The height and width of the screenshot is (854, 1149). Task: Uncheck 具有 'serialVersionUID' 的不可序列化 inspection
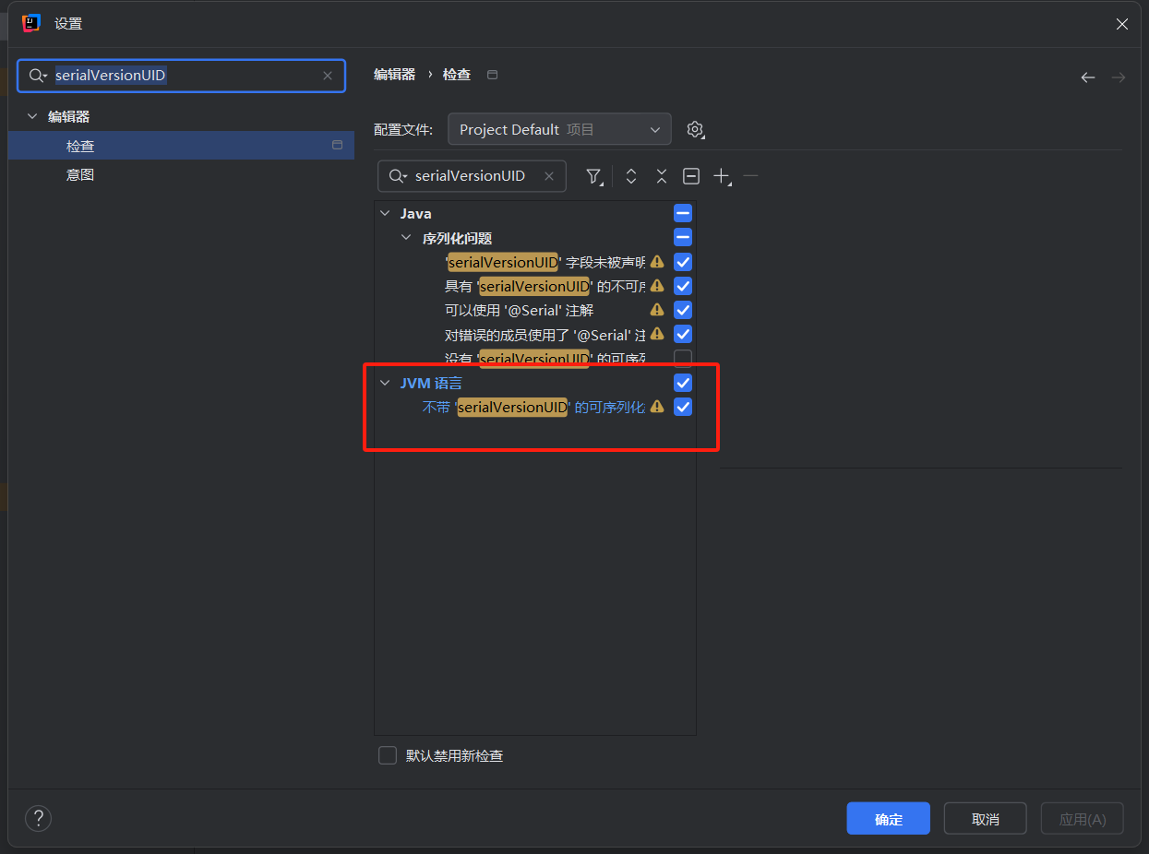(x=683, y=286)
